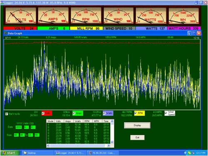This screenshot has width=208, height=156.
Task: Uncheck the RPM graph checkbox
Action: 136,113
